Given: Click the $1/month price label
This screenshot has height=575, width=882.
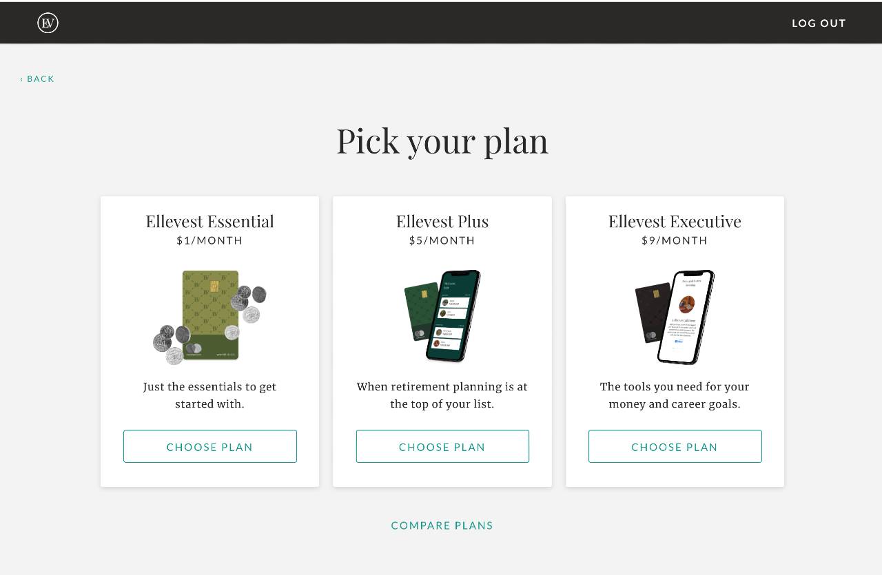Looking at the screenshot, I should point(209,240).
